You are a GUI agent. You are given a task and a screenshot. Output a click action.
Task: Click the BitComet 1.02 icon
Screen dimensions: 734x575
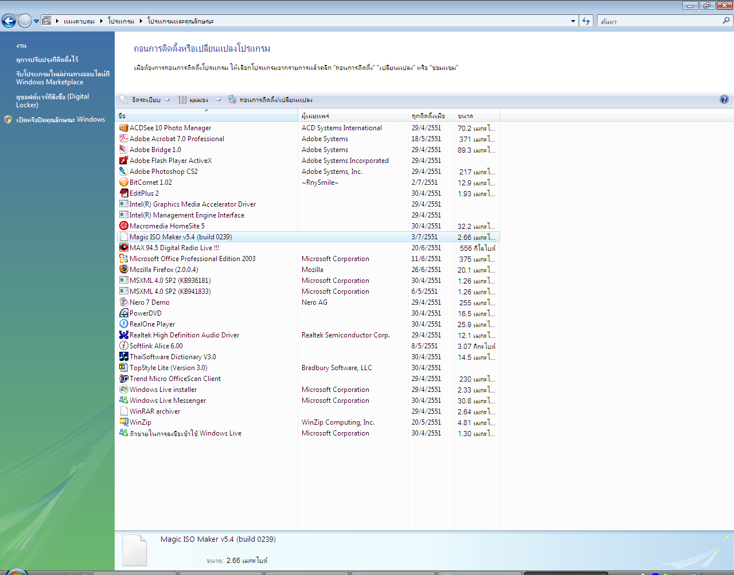123,182
